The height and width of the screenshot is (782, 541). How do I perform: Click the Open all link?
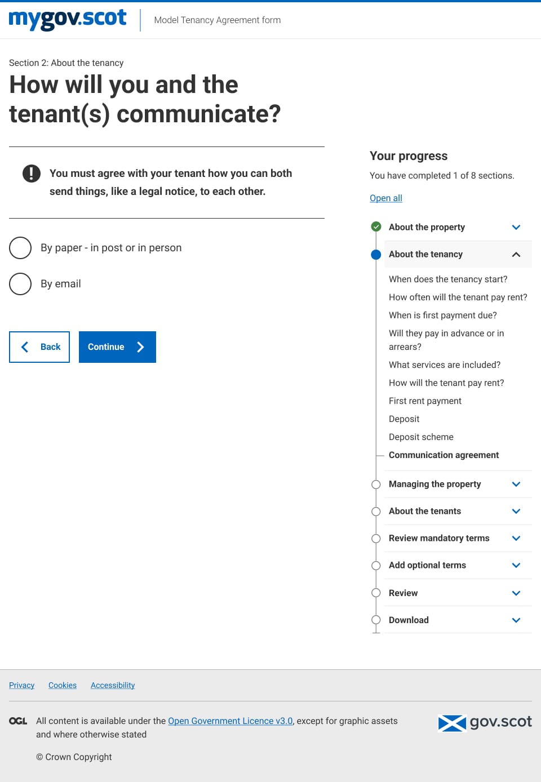[386, 198]
